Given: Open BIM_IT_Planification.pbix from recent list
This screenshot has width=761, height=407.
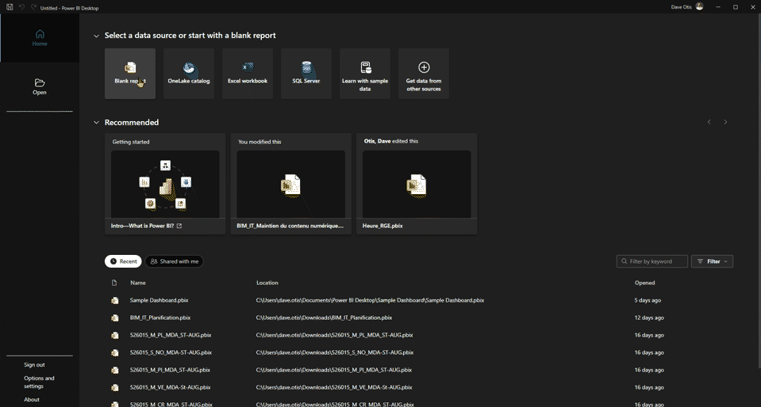Looking at the screenshot, I should pyautogui.click(x=160, y=318).
